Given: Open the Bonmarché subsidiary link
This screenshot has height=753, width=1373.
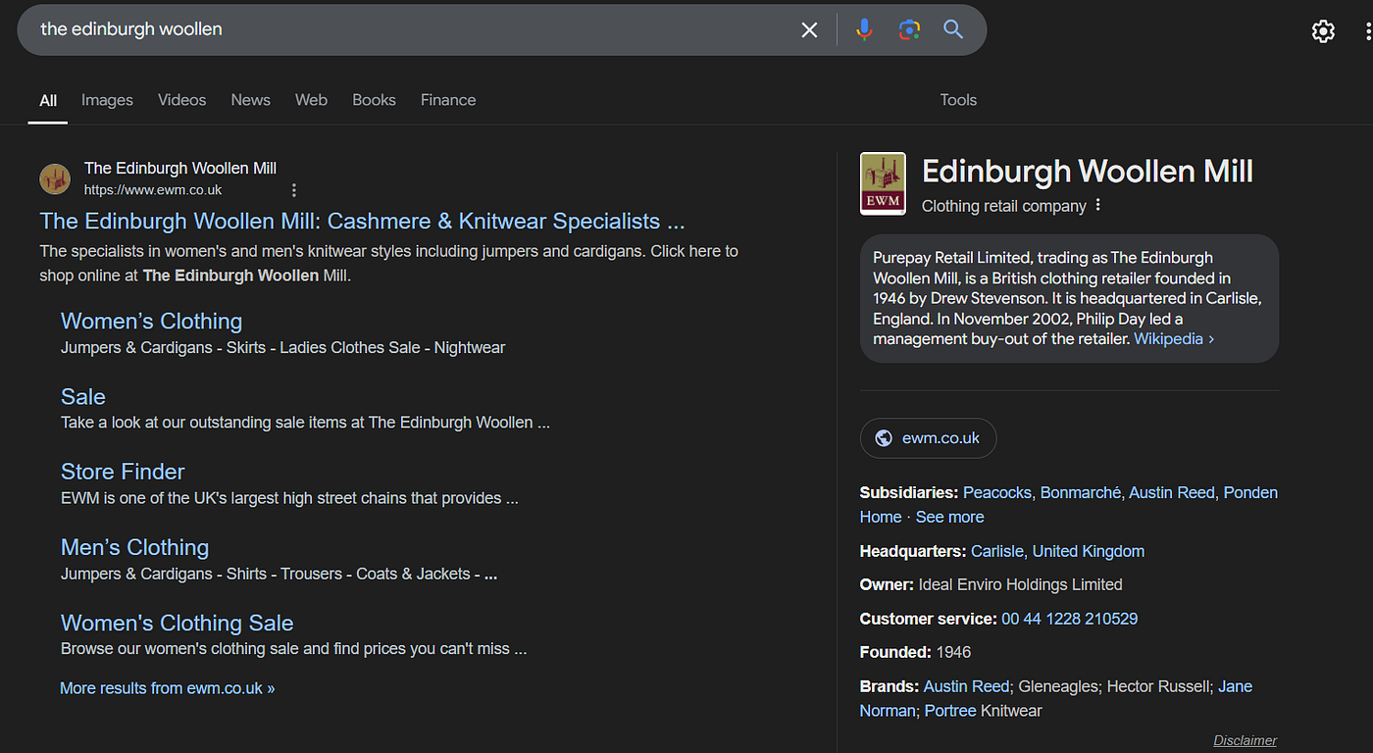Looking at the screenshot, I should pos(1081,493).
